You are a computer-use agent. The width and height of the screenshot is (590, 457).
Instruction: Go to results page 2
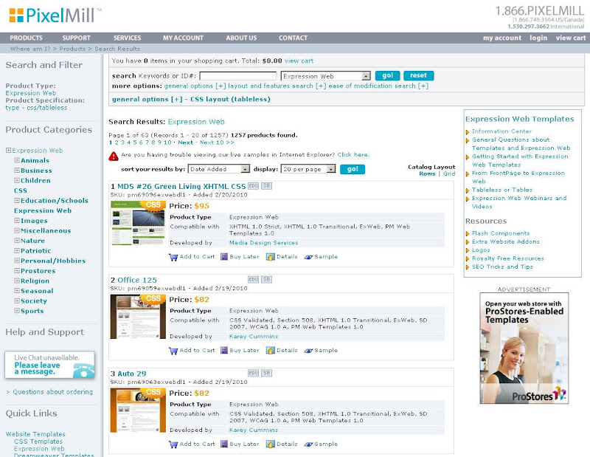click(117, 142)
